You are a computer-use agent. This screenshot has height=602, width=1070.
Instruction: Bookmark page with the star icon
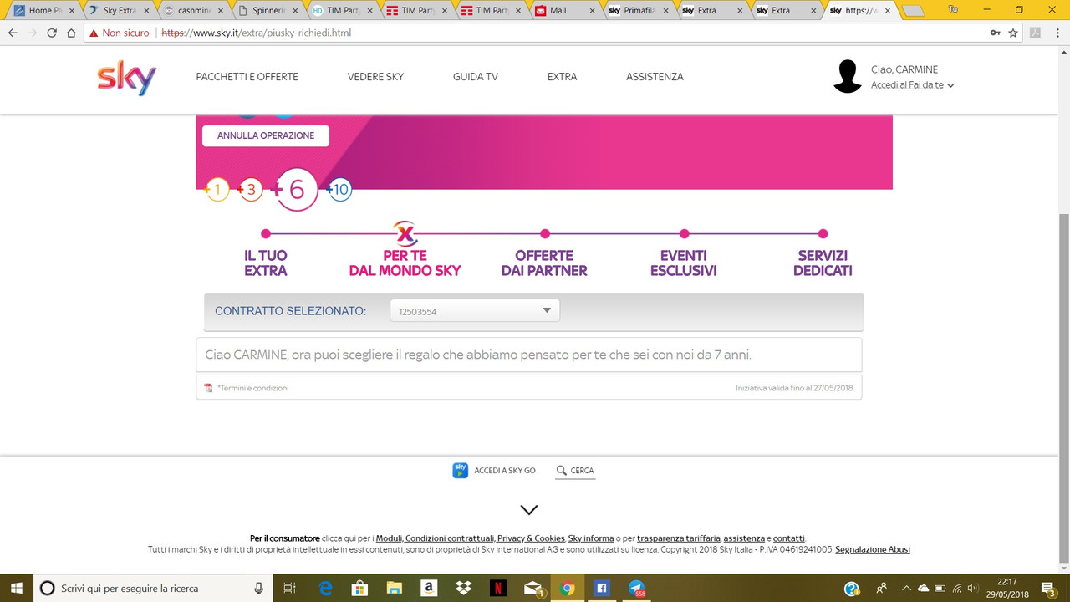[x=1013, y=33]
